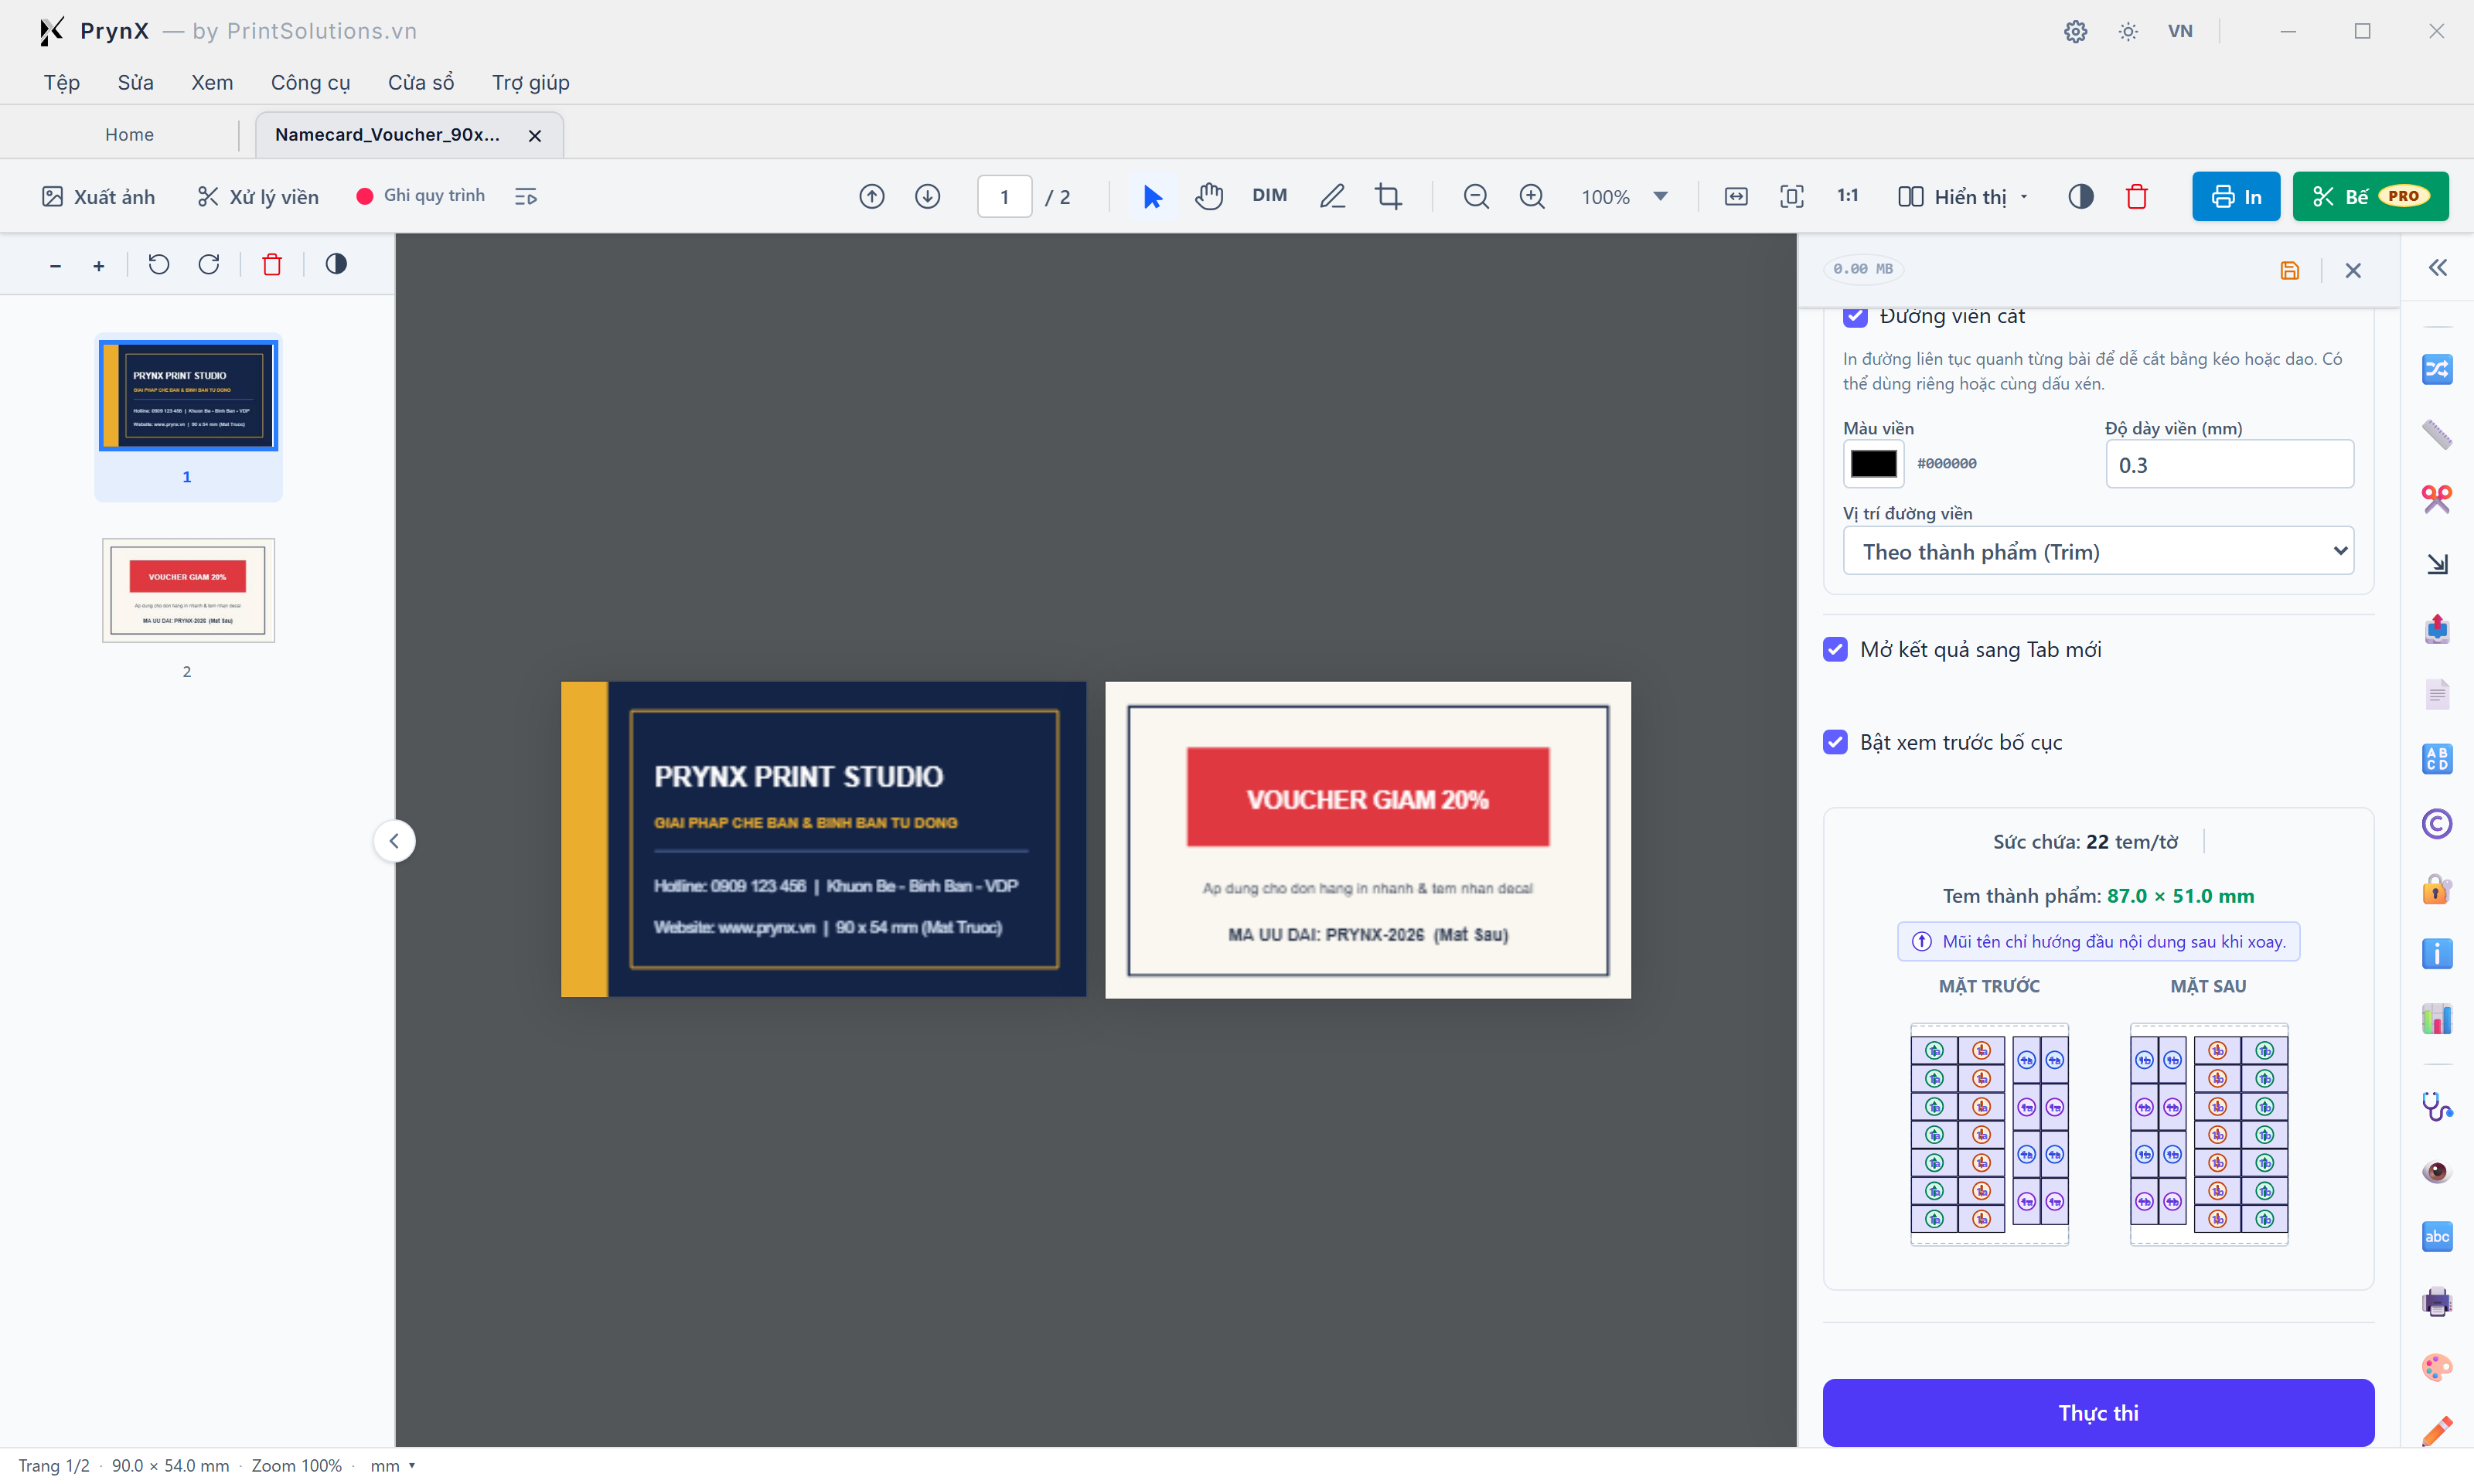Go to next page with down arrow
The image size is (2474, 1484).
928,197
